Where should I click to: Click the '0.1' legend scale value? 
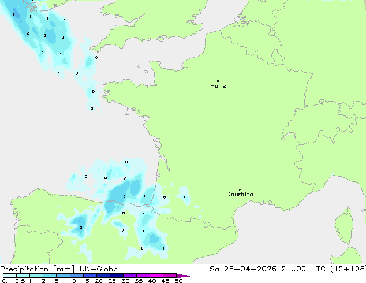(6, 281)
